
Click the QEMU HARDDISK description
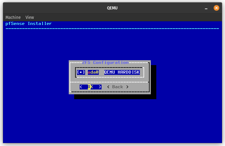(122, 72)
